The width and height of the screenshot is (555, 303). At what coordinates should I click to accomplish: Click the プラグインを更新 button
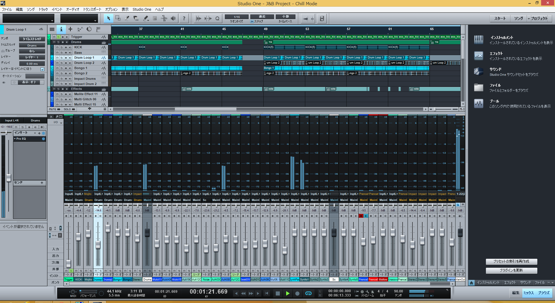coord(511,270)
